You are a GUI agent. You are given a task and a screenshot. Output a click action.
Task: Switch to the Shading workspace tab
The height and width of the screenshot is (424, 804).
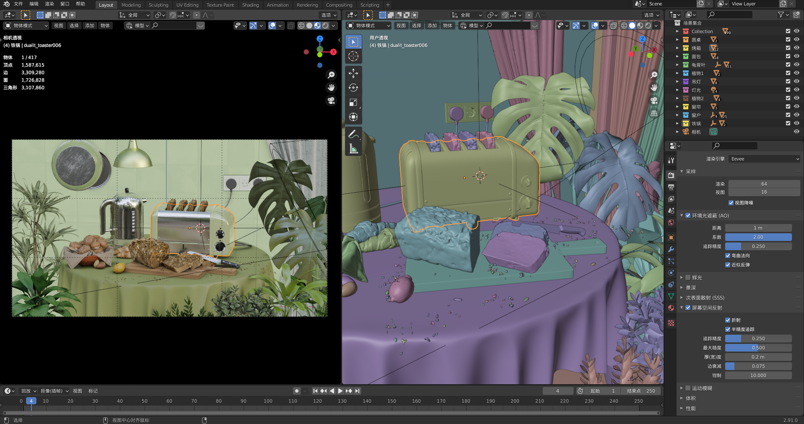250,5
